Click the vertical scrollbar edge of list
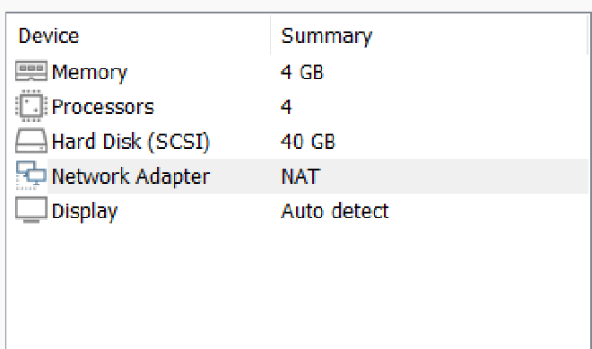 click(588, 181)
